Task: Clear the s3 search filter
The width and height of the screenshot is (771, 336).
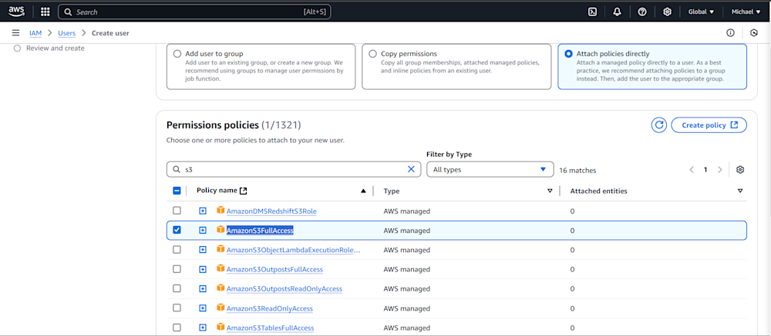Action: [x=411, y=169]
